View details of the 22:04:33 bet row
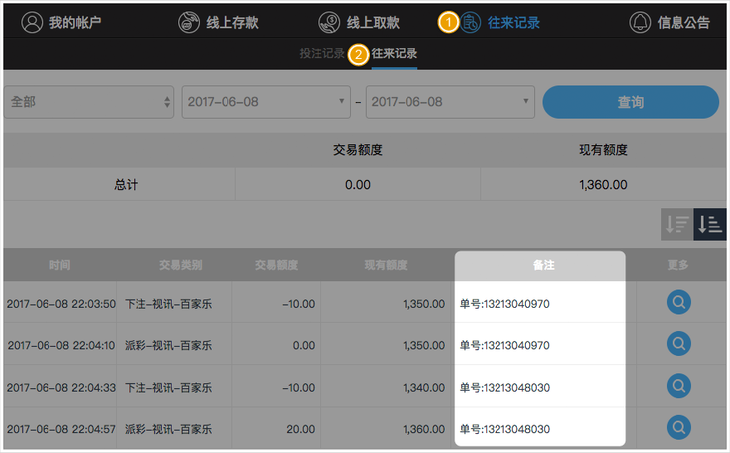The width and height of the screenshot is (730, 453). pos(679,386)
